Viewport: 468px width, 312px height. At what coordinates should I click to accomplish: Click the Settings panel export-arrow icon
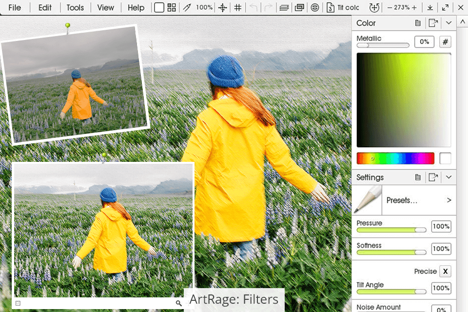click(433, 177)
